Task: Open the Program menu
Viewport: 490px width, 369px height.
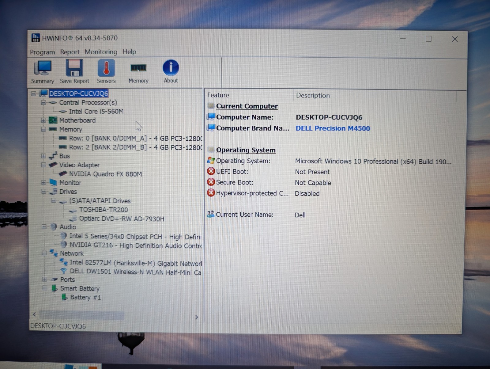Action: click(x=42, y=52)
